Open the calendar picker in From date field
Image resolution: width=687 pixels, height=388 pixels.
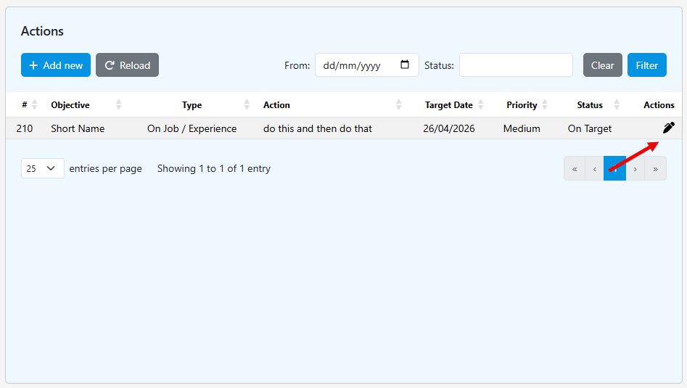tap(405, 65)
